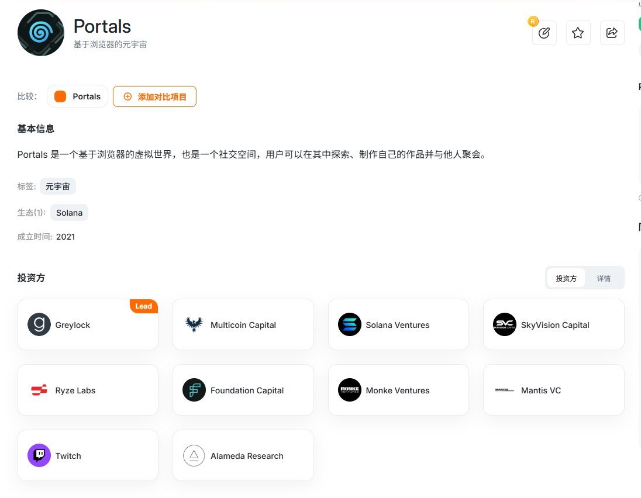
Task: Open the Twitch investor card
Action: point(88,455)
